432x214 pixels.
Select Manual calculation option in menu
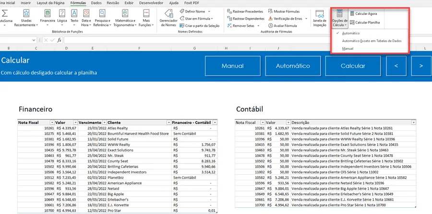tap(348, 49)
